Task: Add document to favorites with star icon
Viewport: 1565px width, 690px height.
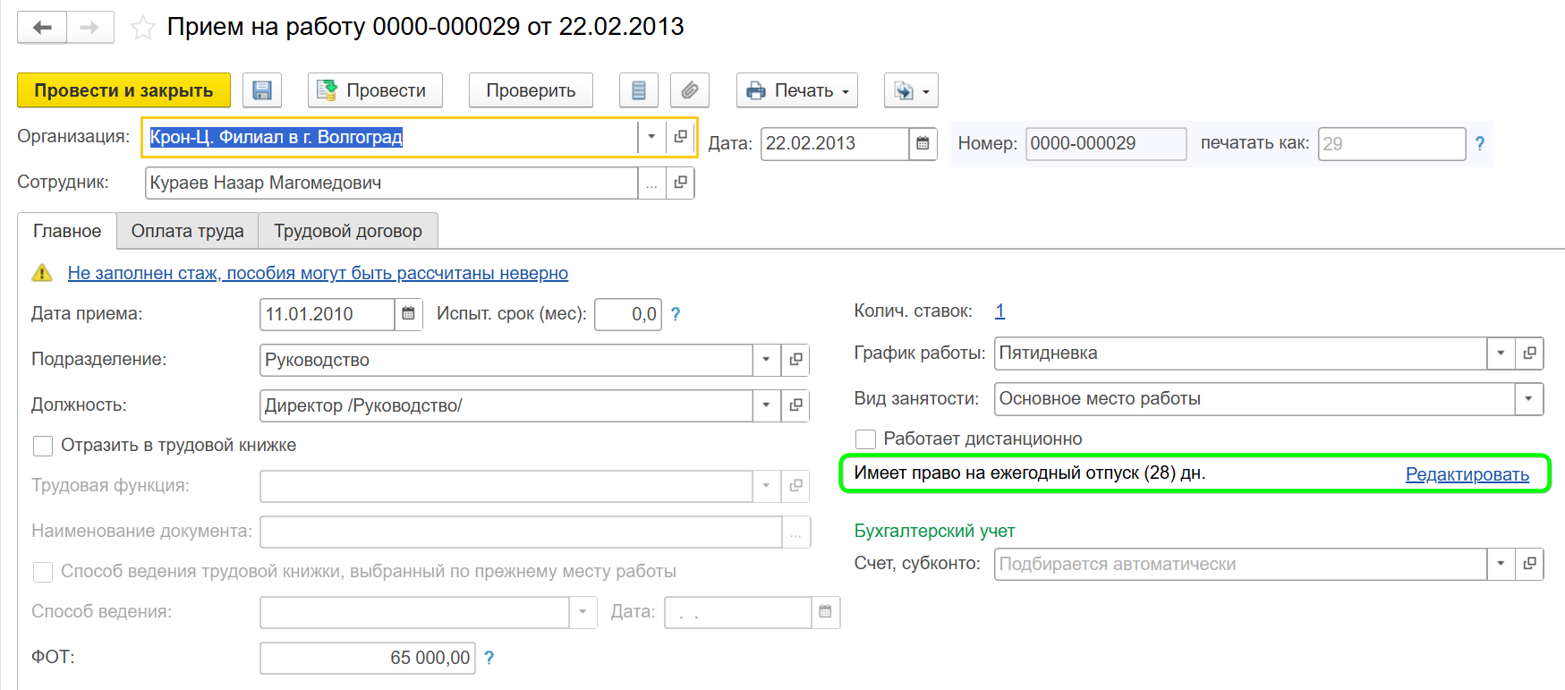Action: (142, 28)
